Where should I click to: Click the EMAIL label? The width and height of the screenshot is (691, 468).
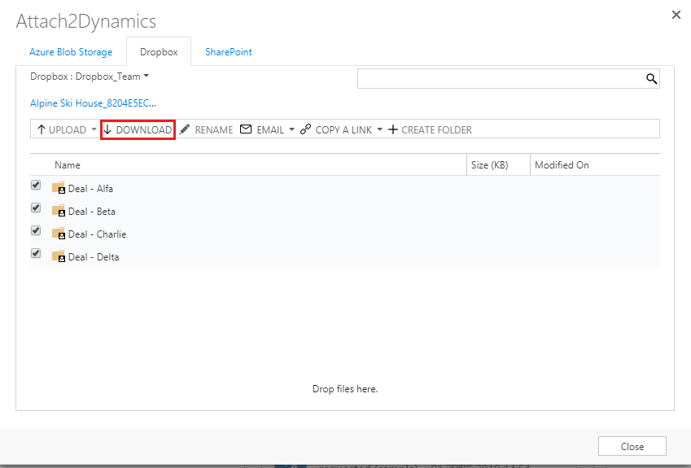[x=270, y=130]
